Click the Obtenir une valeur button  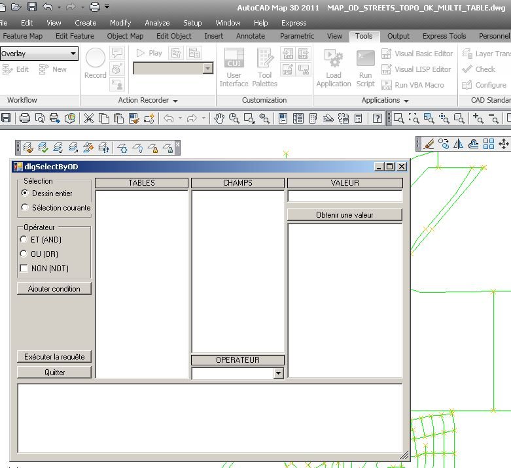(x=344, y=215)
